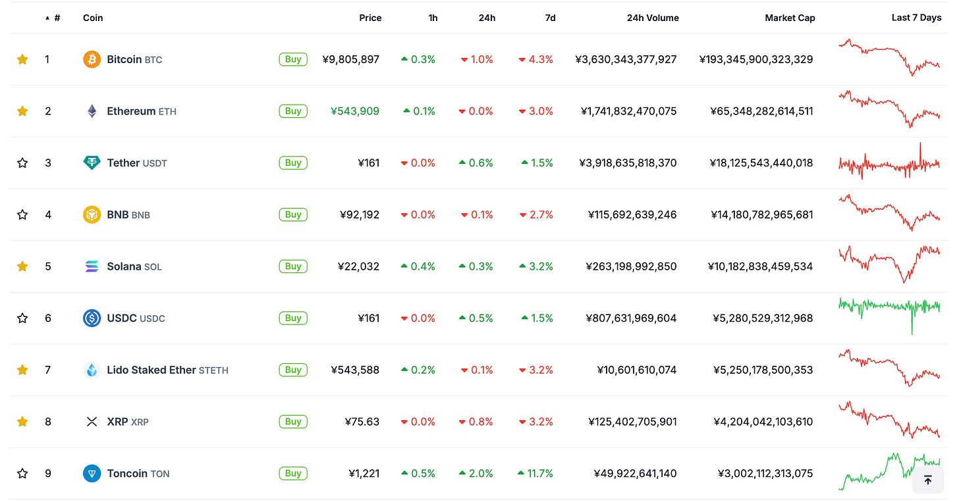The width and height of the screenshot is (959, 502).
Task: Click Bitcoin market cap ¥193,345,900,323,329
Action: (756, 59)
